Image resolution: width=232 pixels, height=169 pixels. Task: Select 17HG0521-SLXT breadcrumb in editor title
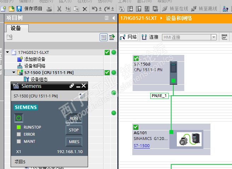click(x=139, y=18)
